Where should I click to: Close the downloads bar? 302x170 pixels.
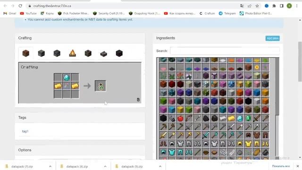click(x=298, y=166)
